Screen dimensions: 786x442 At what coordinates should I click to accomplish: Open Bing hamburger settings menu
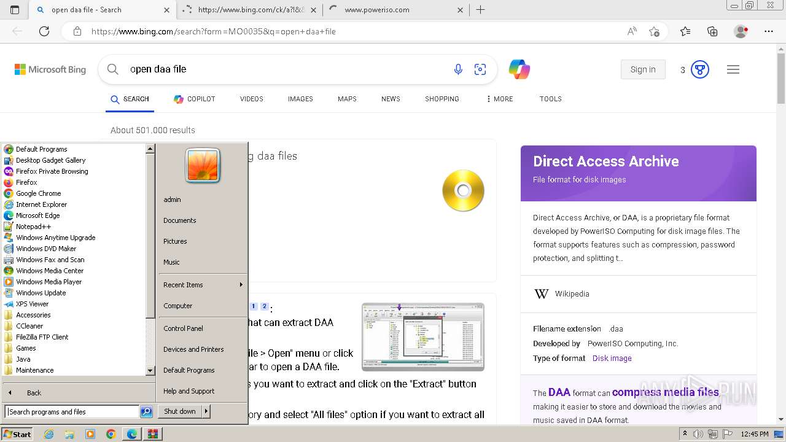[733, 69]
